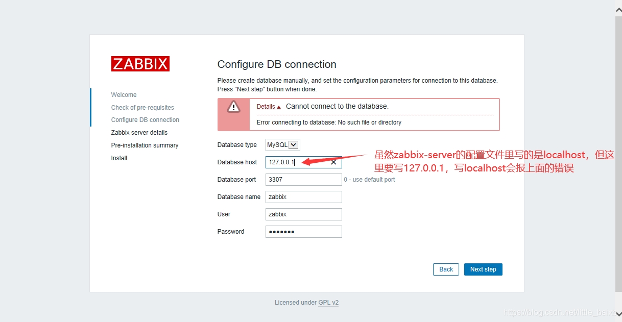Select Zabbix server details step
Image resolution: width=622 pixels, height=322 pixels.
click(139, 133)
